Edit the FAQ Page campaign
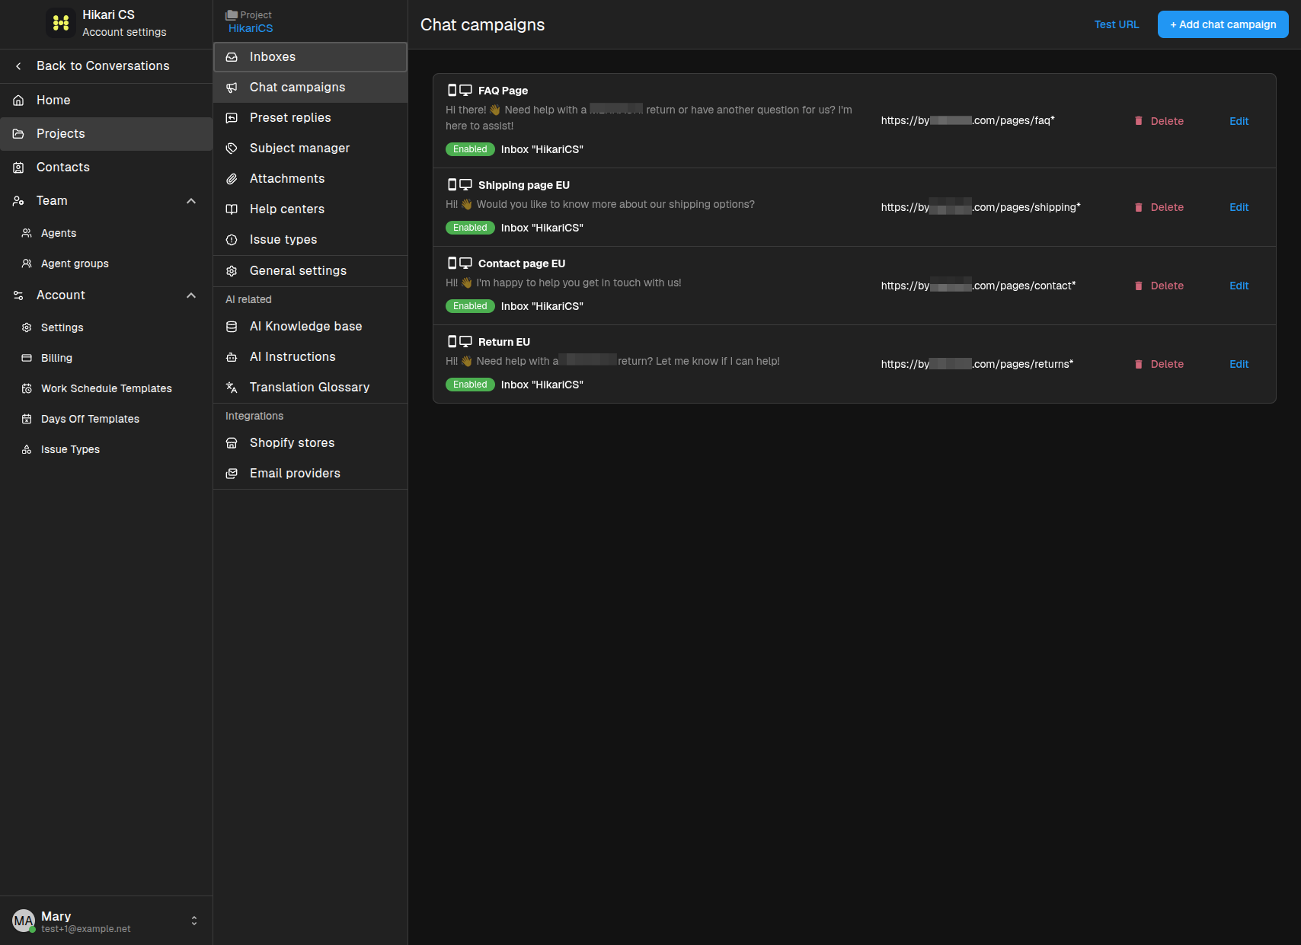The image size is (1301, 945). pyautogui.click(x=1239, y=121)
